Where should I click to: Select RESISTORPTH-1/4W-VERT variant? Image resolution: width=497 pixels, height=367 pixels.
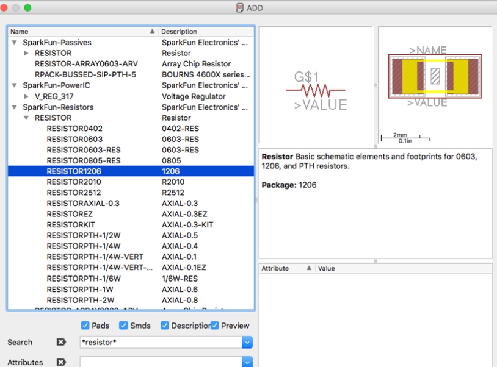[x=131, y=257]
